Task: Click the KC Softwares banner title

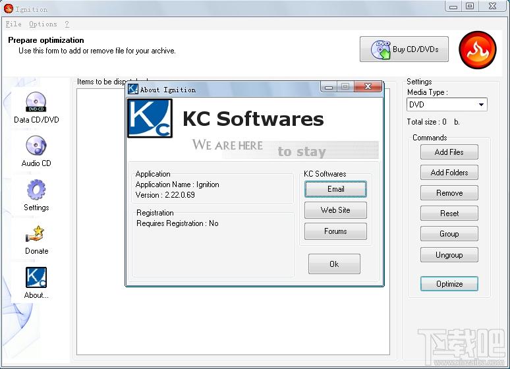Action: [x=253, y=119]
